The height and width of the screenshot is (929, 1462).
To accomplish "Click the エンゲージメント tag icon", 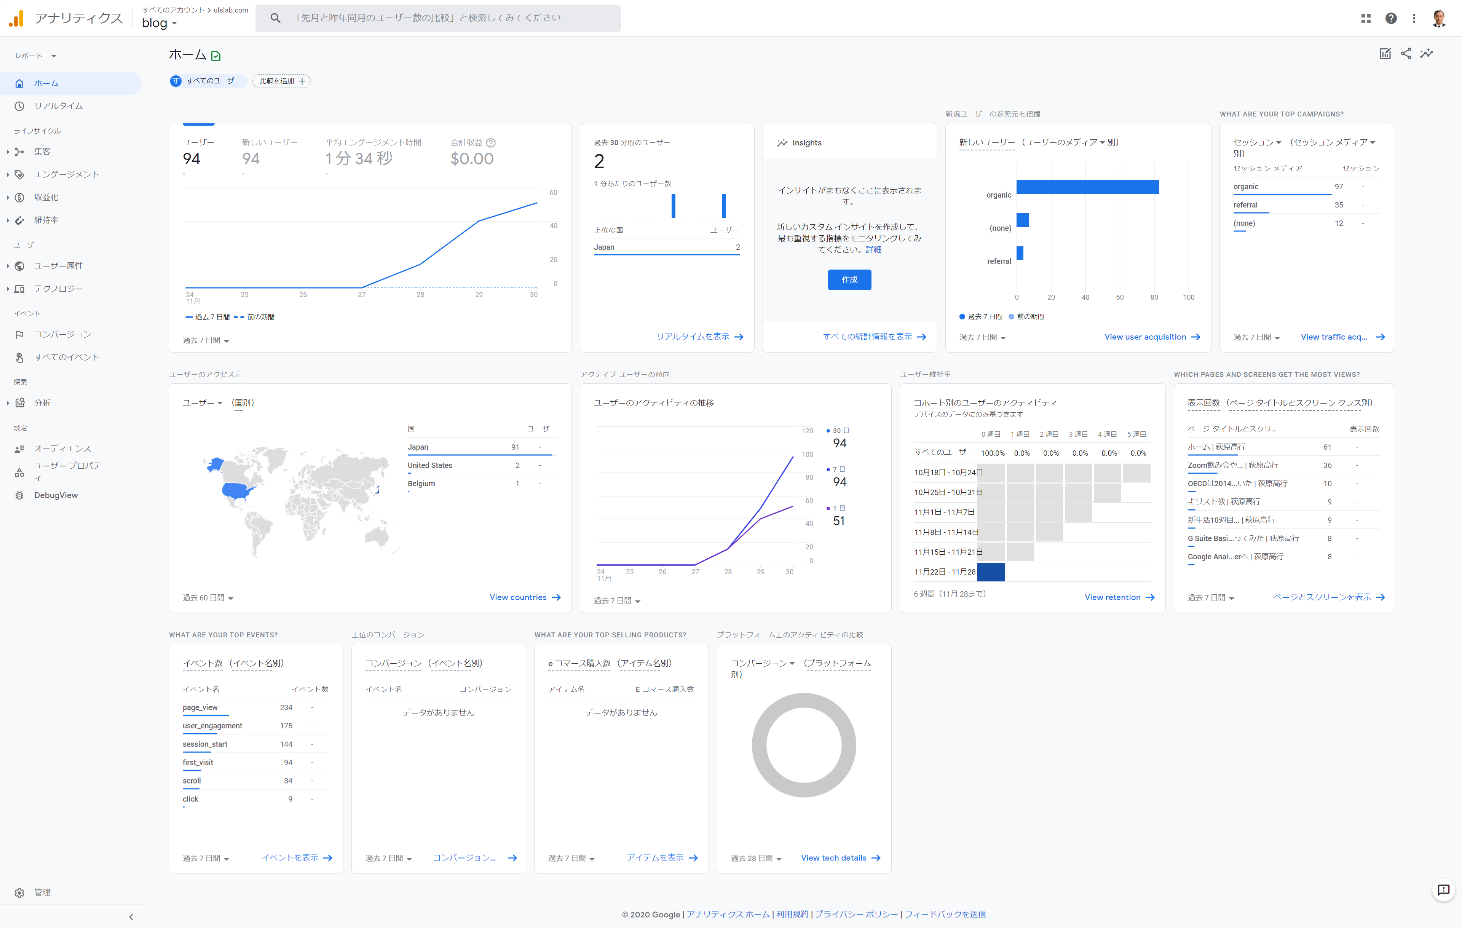I will (x=19, y=174).
